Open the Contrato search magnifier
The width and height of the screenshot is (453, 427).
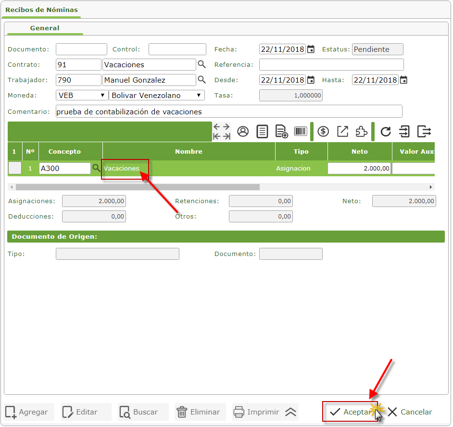click(x=202, y=64)
